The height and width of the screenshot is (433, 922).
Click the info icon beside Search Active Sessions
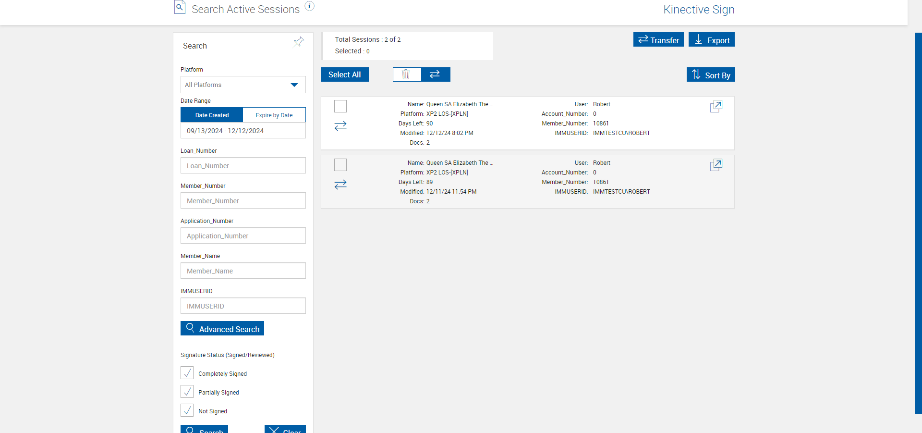click(x=310, y=6)
